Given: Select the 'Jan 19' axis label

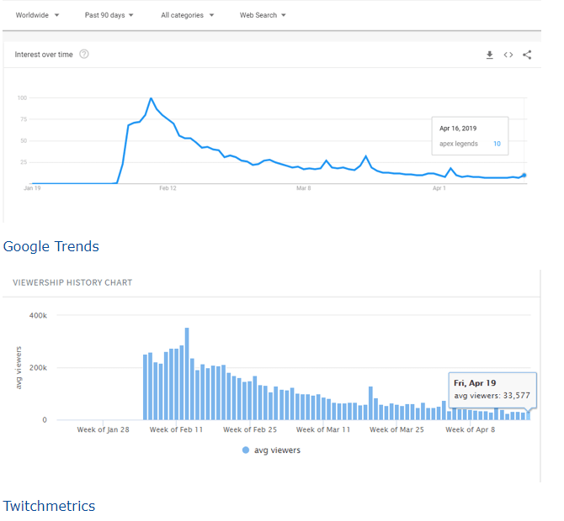Looking at the screenshot, I should [x=32, y=188].
